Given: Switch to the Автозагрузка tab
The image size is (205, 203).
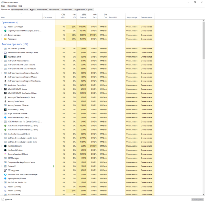Looking at the screenshot, I should (54, 10).
